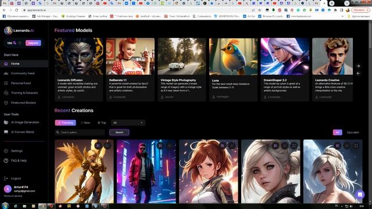Click the Leonardo.Ai logo avatar
This screenshot has height=209, width=372.
8,30
